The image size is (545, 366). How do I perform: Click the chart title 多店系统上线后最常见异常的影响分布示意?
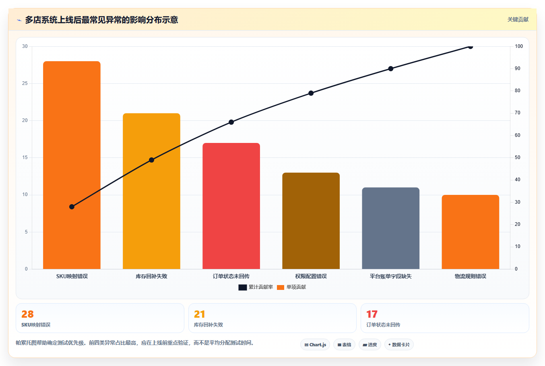(101, 20)
